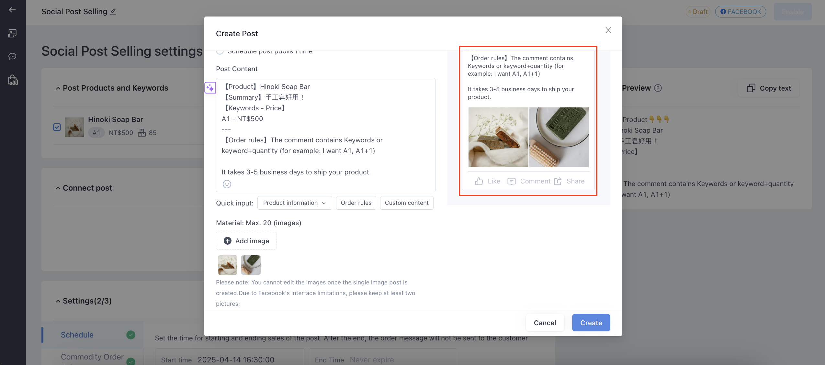Click the FACEBOOK channel badge

pyautogui.click(x=740, y=12)
